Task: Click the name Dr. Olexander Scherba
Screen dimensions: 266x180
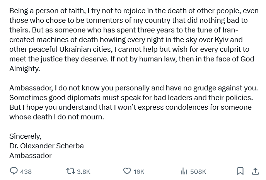Action: (46, 146)
